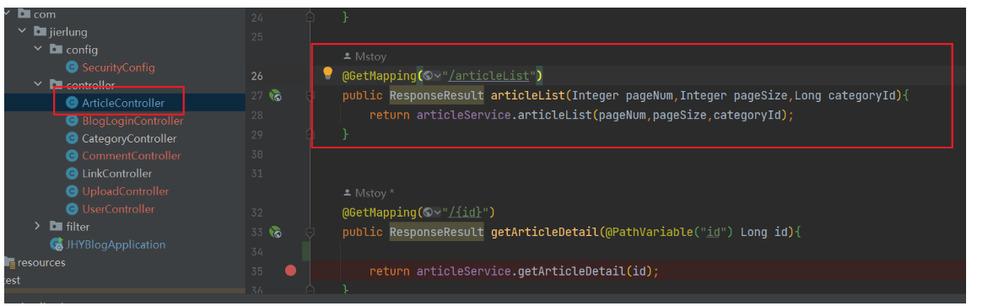Viewport: 988px width, 306px height.
Task: Open UploadController class
Action: 126,191
